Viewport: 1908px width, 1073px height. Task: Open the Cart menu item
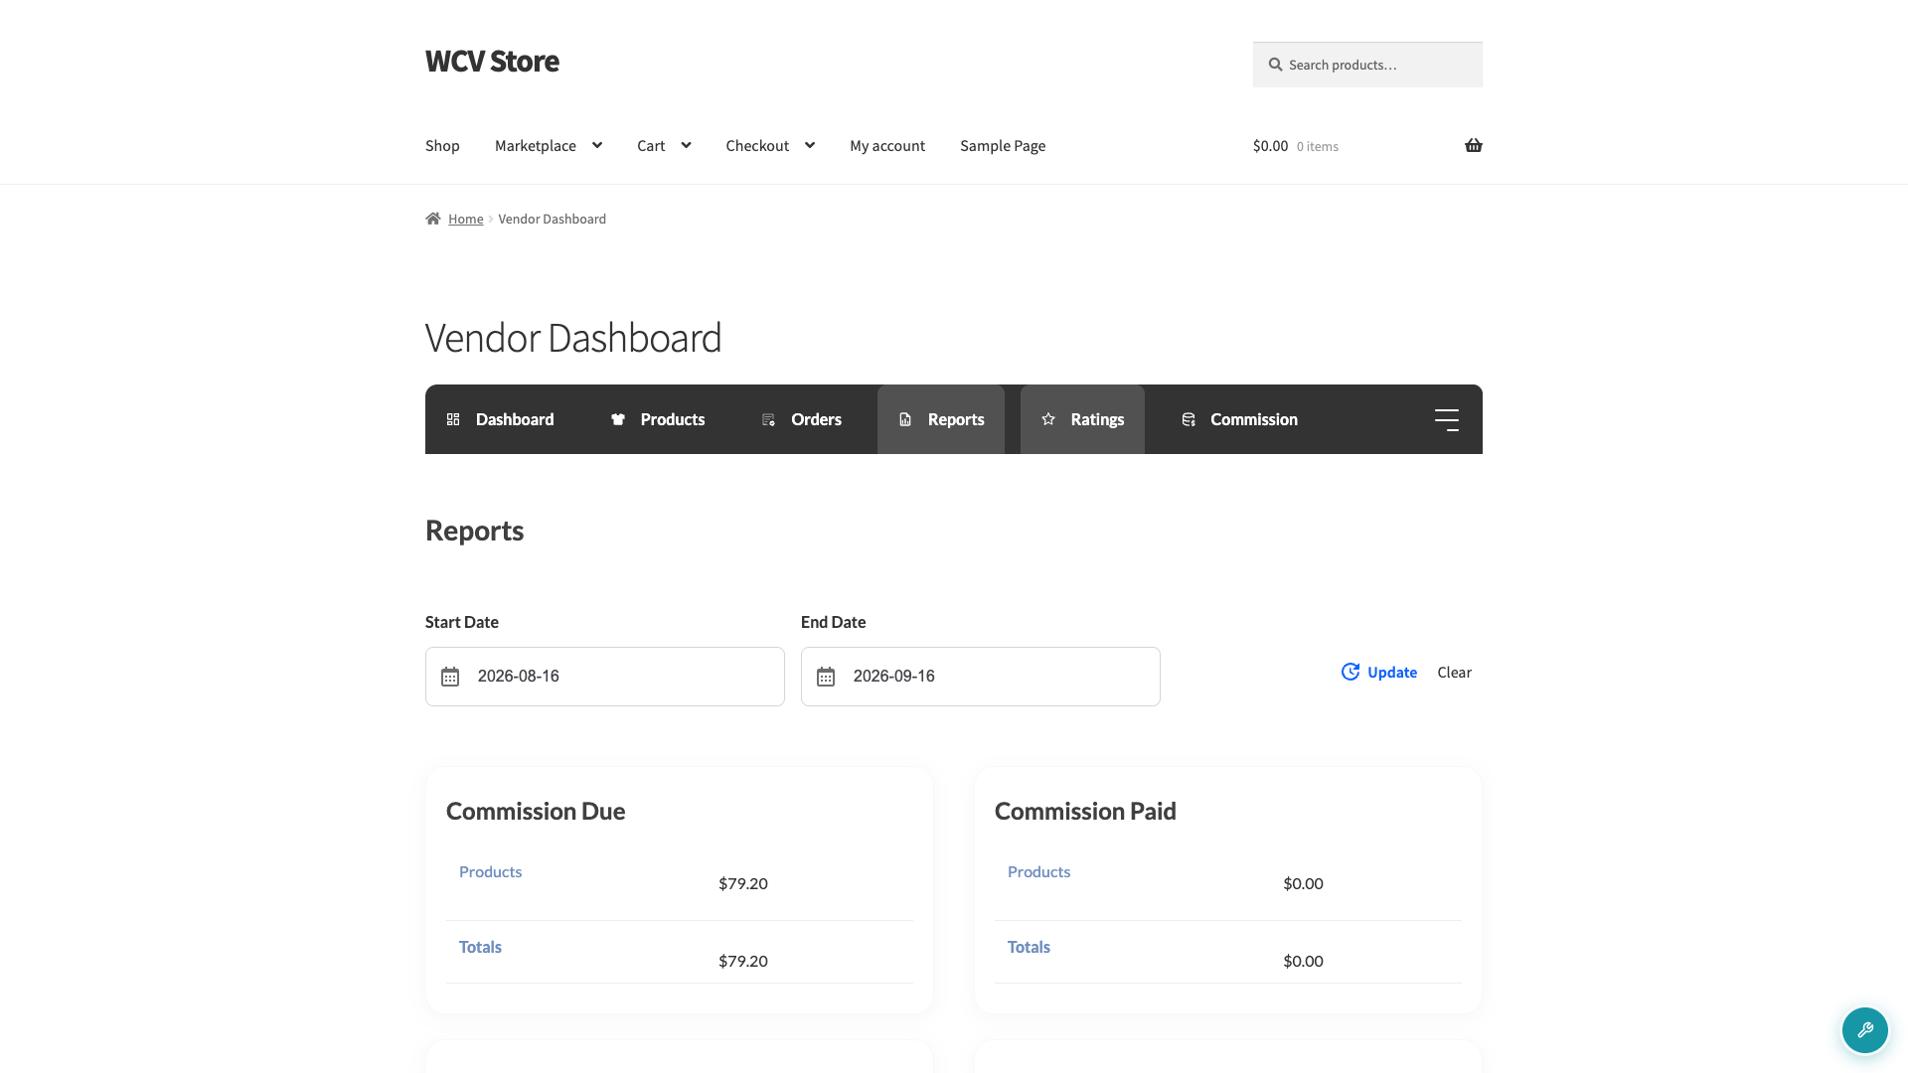pos(651,145)
